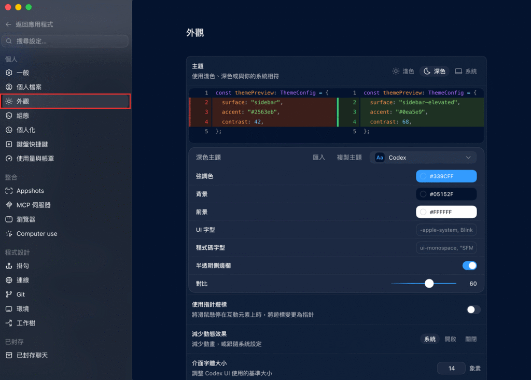
Task: Click the globe icon beside 連線
Action: pyautogui.click(x=9, y=280)
